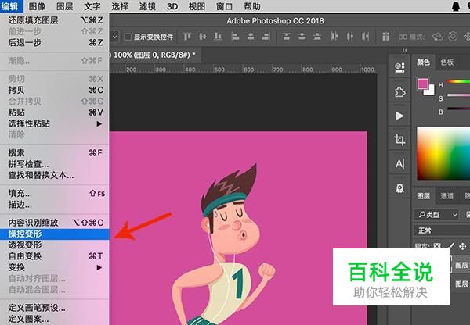Open the bottom panel icon in the dock
This screenshot has height=325, width=470.
point(399,188)
